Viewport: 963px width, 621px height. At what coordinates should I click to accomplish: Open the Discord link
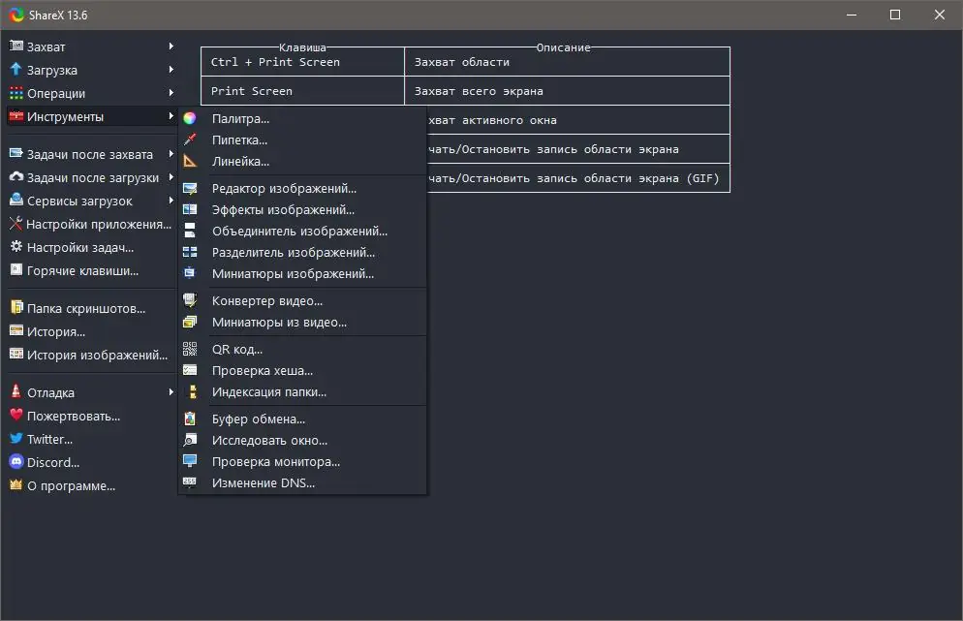tap(44, 462)
